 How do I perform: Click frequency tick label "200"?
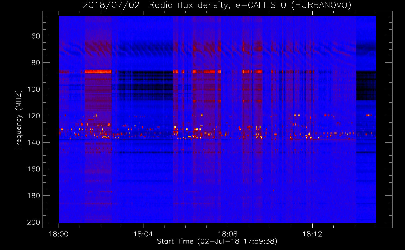[x=34, y=222]
